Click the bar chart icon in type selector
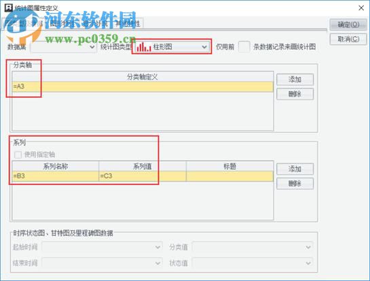The image size is (370, 281). tap(144, 47)
